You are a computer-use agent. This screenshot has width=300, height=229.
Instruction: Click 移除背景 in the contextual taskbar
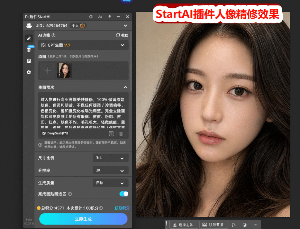pos(214,225)
